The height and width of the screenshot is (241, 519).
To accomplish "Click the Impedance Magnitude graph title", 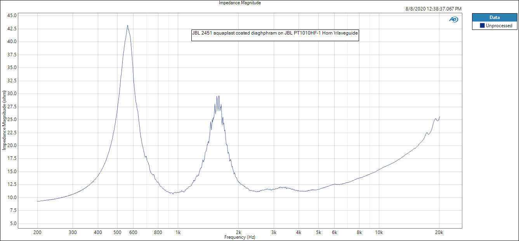I will [x=240, y=3].
